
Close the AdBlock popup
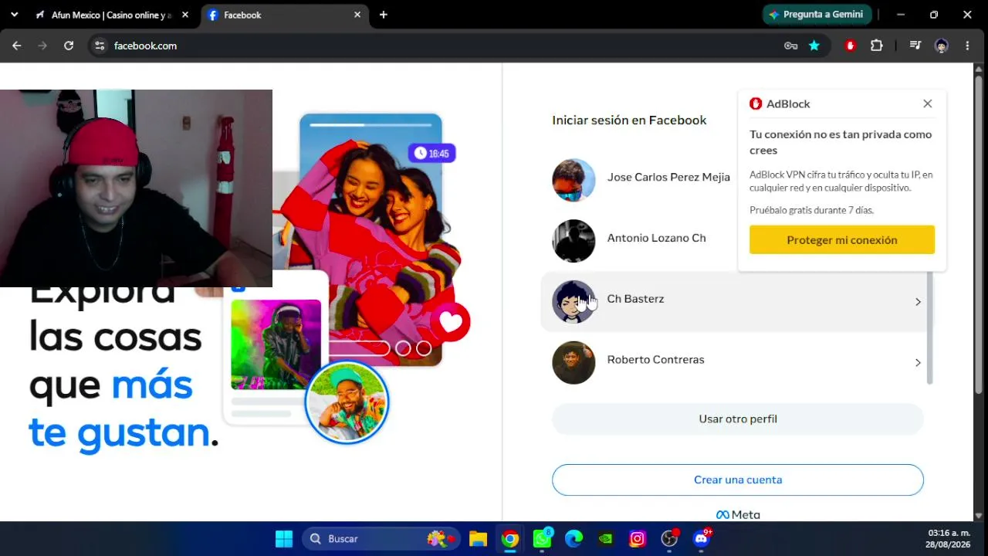tap(928, 103)
